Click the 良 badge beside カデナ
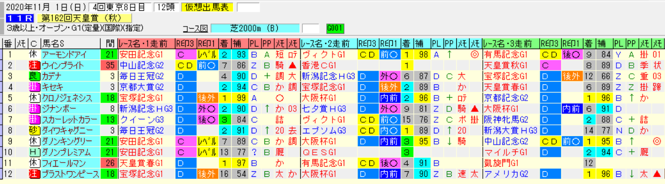Image resolution: width=665 pixels, height=184 pixels. 34,76
